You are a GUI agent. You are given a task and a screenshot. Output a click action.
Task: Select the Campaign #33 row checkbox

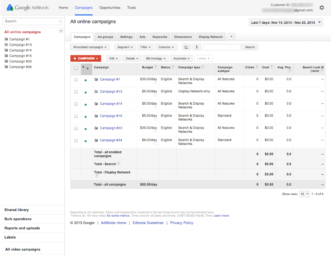coord(76,129)
